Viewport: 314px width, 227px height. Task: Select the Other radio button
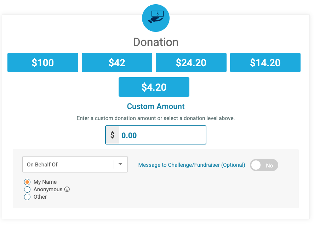pyautogui.click(x=27, y=197)
